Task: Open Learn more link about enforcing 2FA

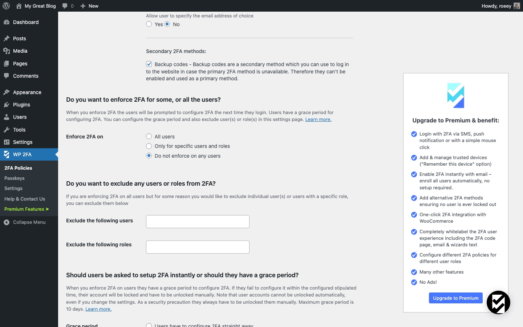Action: (x=318, y=120)
